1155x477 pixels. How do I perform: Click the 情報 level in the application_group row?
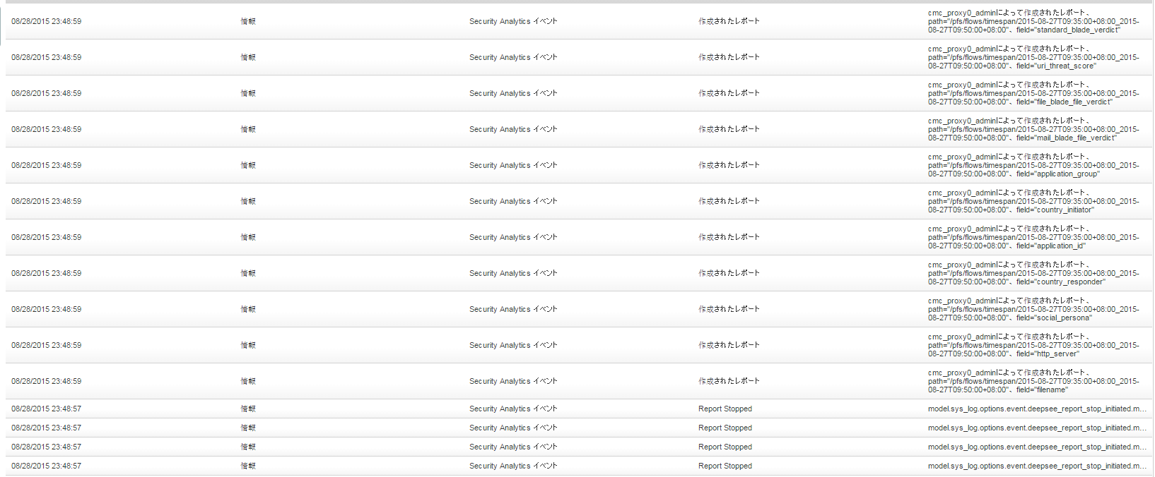pos(248,165)
